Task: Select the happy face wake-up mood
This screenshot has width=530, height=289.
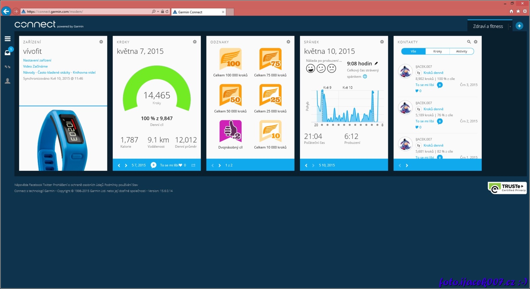Action: [310, 68]
